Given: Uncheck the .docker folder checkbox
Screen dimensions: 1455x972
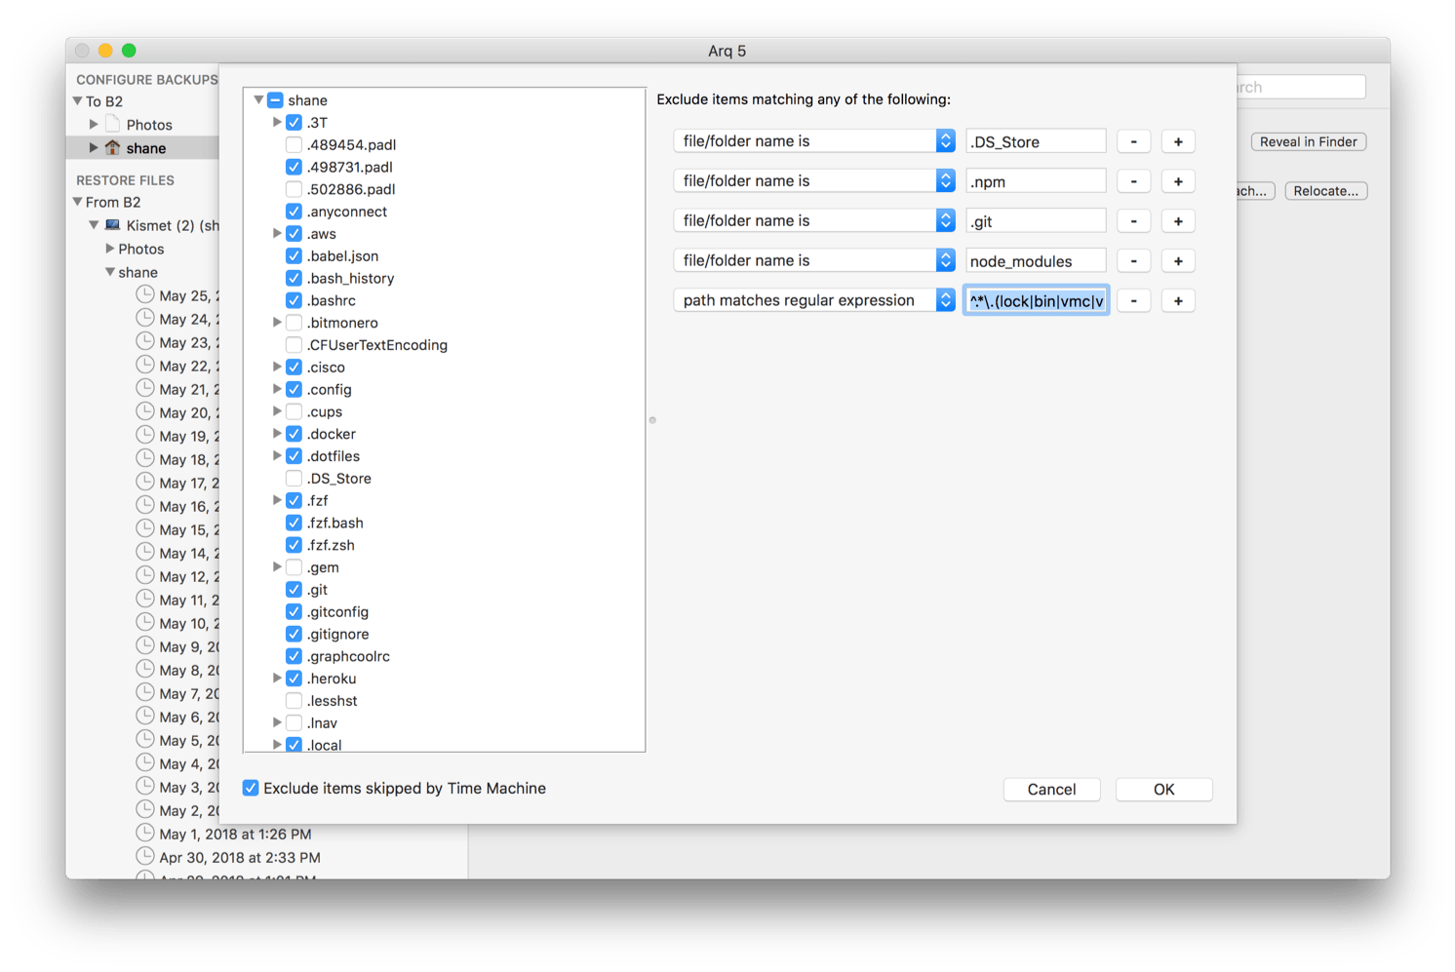Looking at the screenshot, I should tap(294, 433).
